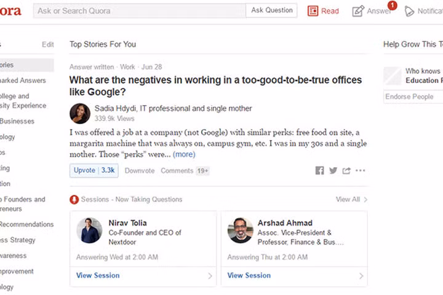Open the Notifications bell icon
This screenshot has height=295, width=443.
click(409, 11)
